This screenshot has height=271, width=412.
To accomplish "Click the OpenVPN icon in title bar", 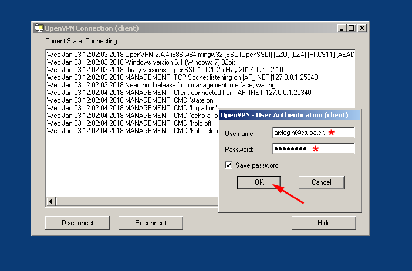I will point(39,28).
